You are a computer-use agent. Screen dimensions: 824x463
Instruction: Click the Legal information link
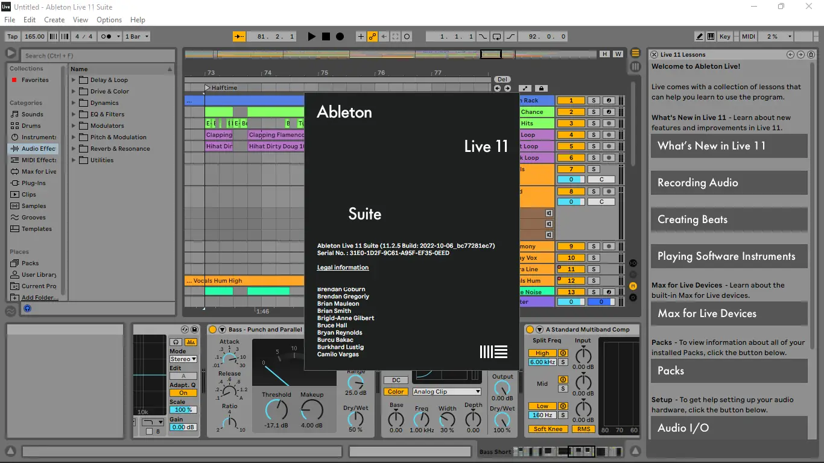pyautogui.click(x=343, y=268)
